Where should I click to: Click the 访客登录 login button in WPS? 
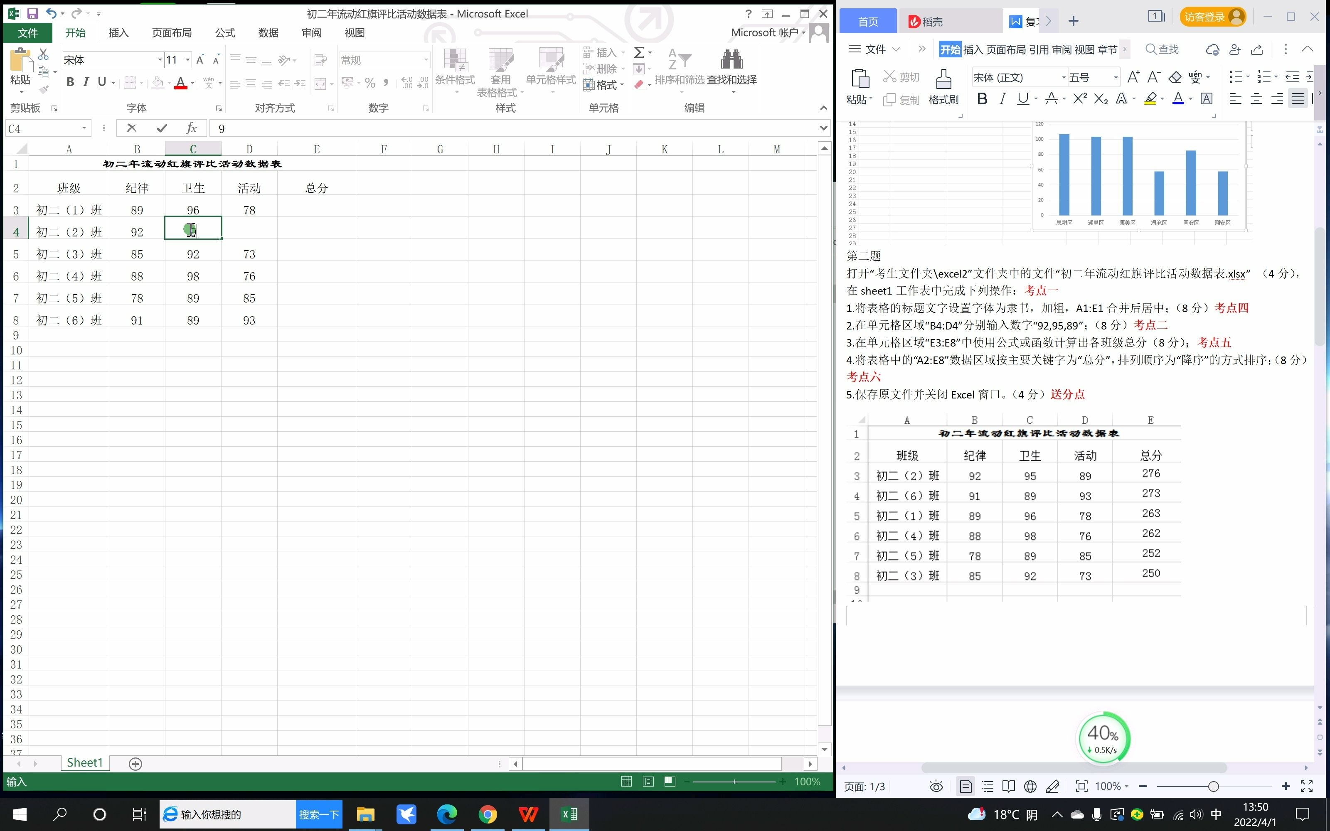(x=1213, y=17)
